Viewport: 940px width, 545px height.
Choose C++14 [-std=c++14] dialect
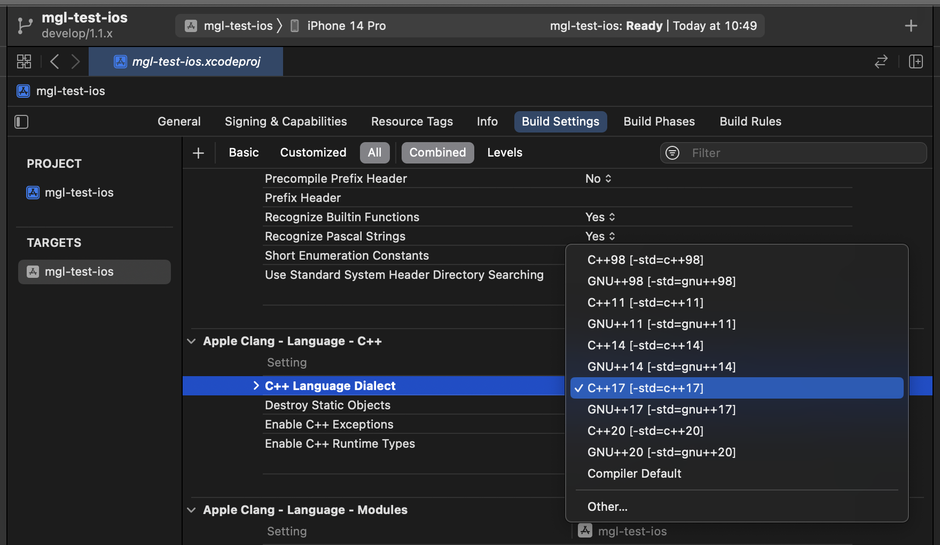click(x=737, y=345)
